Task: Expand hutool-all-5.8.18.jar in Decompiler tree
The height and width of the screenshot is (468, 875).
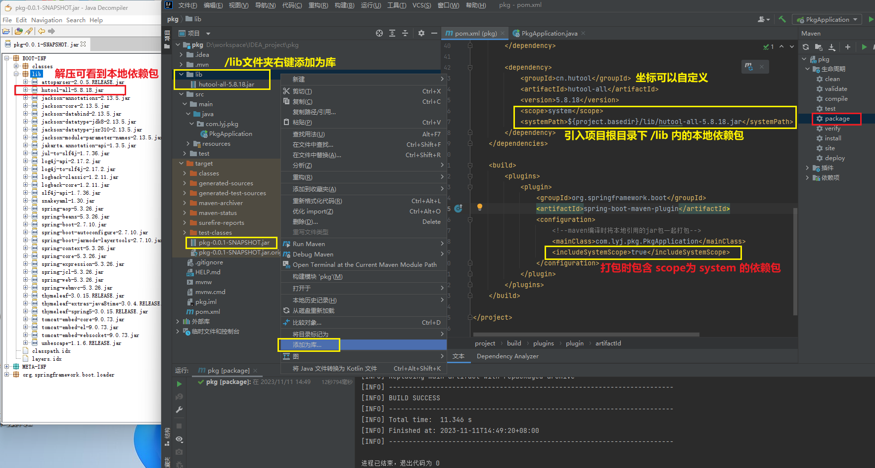Action: (x=25, y=90)
